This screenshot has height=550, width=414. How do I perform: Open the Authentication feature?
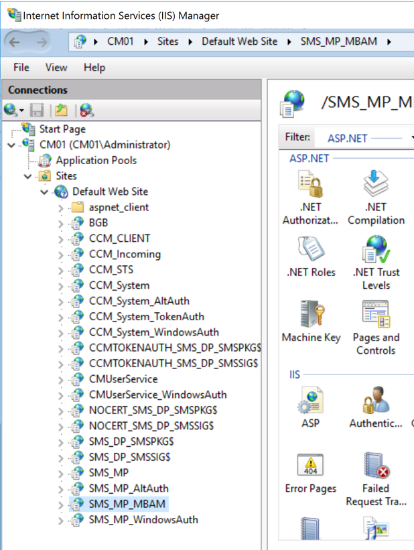376,407
